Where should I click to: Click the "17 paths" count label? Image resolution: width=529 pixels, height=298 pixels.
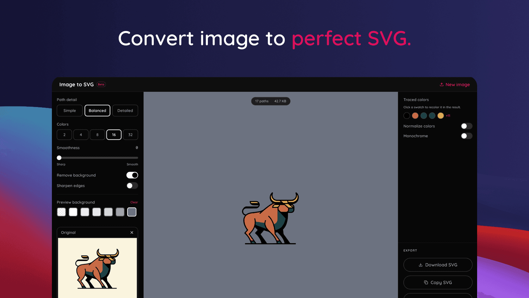262,101
